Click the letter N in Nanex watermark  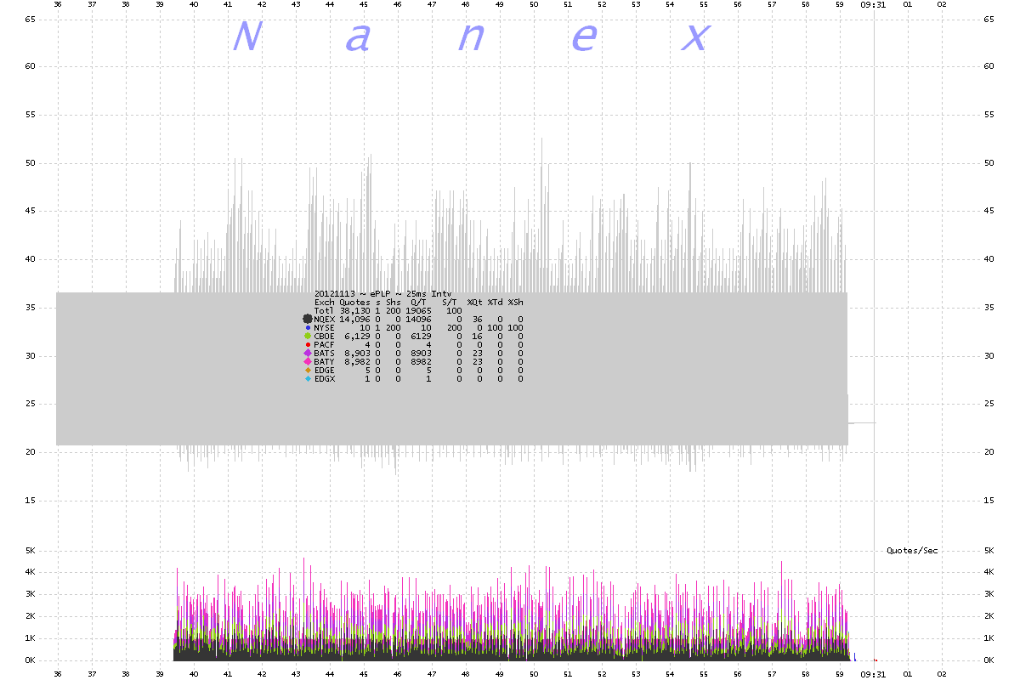tap(246, 37)
